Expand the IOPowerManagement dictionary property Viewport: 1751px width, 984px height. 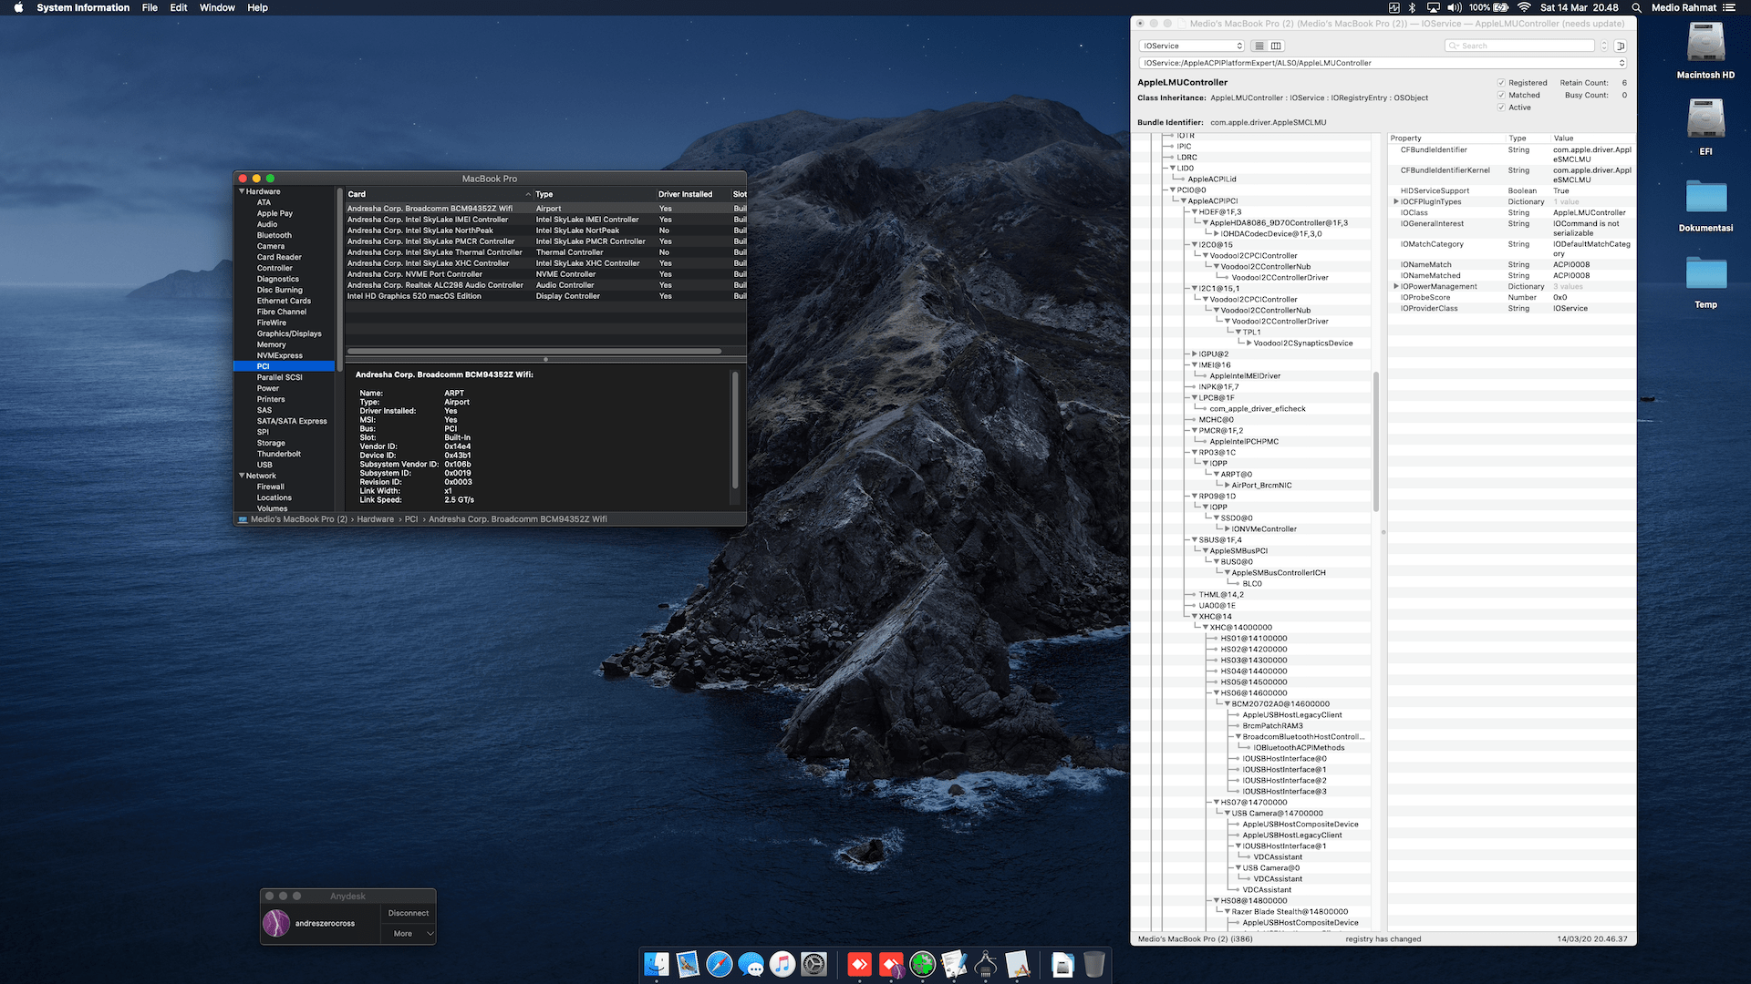[x=1396, y=287]
